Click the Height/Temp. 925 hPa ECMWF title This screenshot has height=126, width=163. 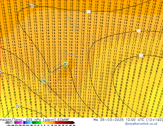[35, 120]
